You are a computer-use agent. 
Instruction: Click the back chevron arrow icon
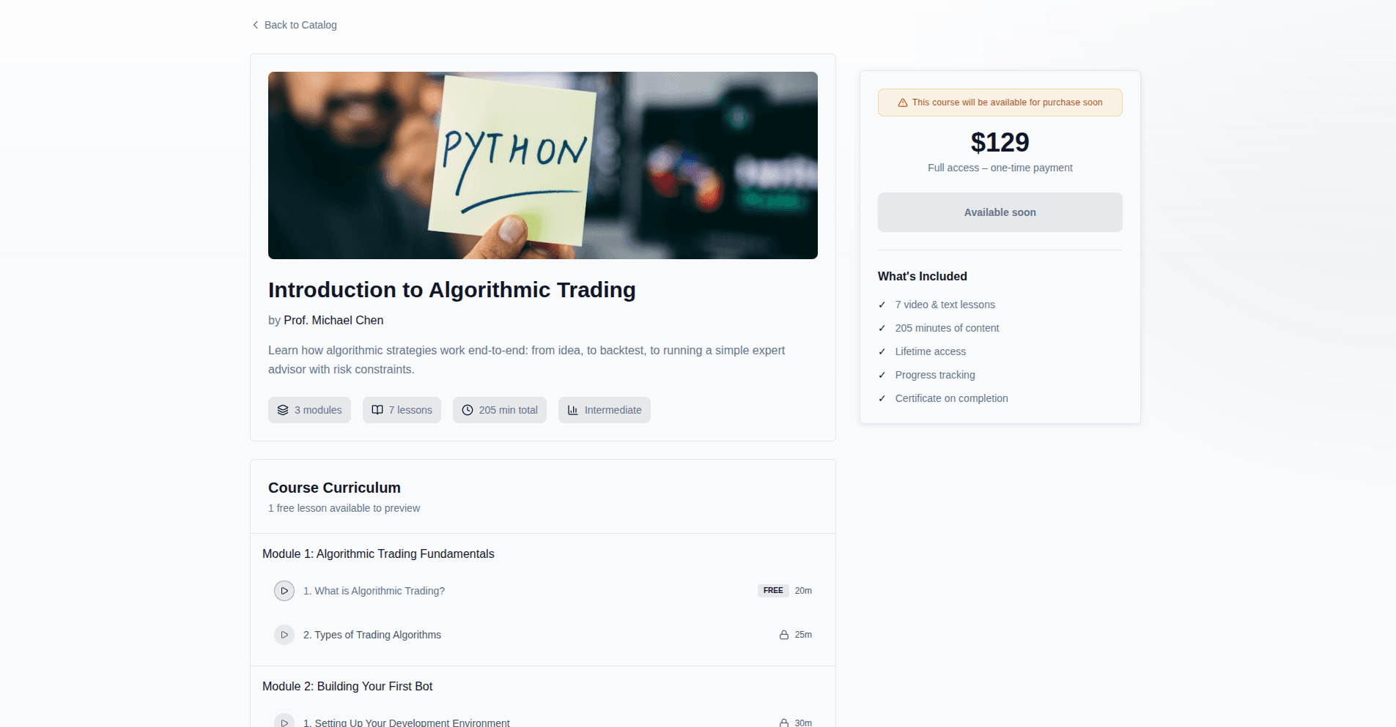pyautogui.click(x=255, y=25)
